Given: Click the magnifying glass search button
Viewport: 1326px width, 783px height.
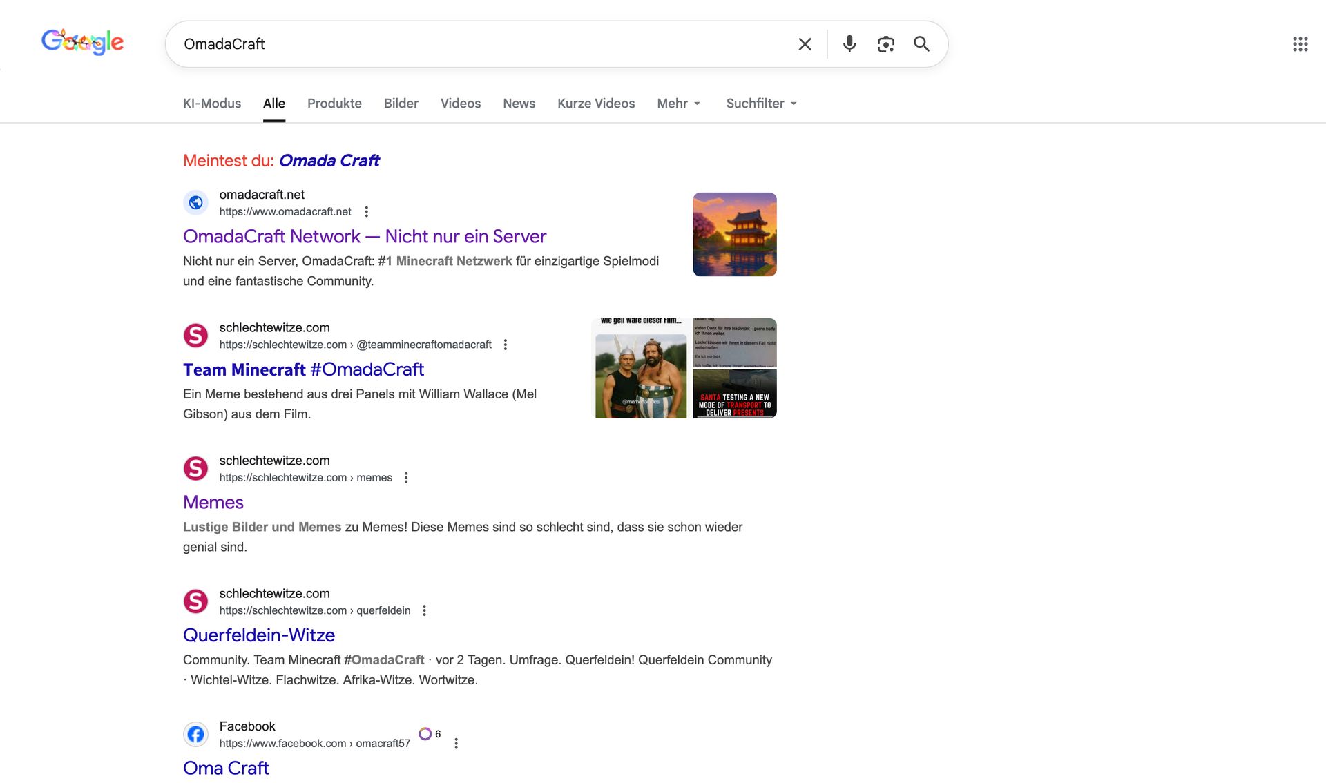Looking at the screenshot, I should [x=921, y=44].
